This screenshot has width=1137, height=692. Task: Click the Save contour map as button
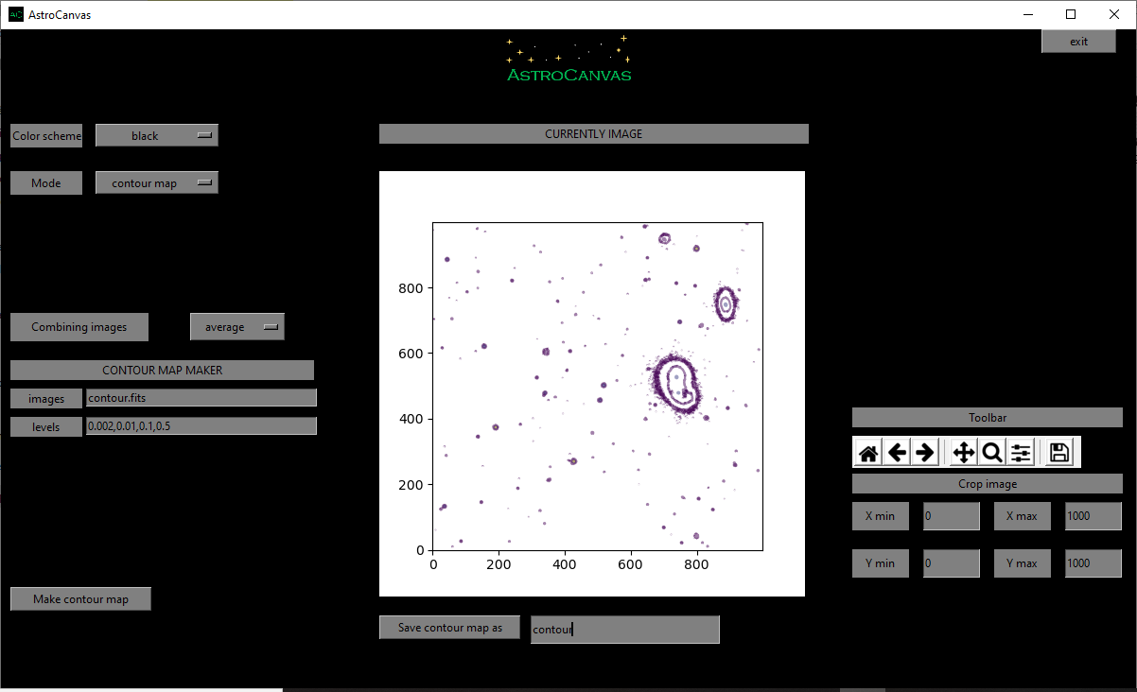click(449, 627)
